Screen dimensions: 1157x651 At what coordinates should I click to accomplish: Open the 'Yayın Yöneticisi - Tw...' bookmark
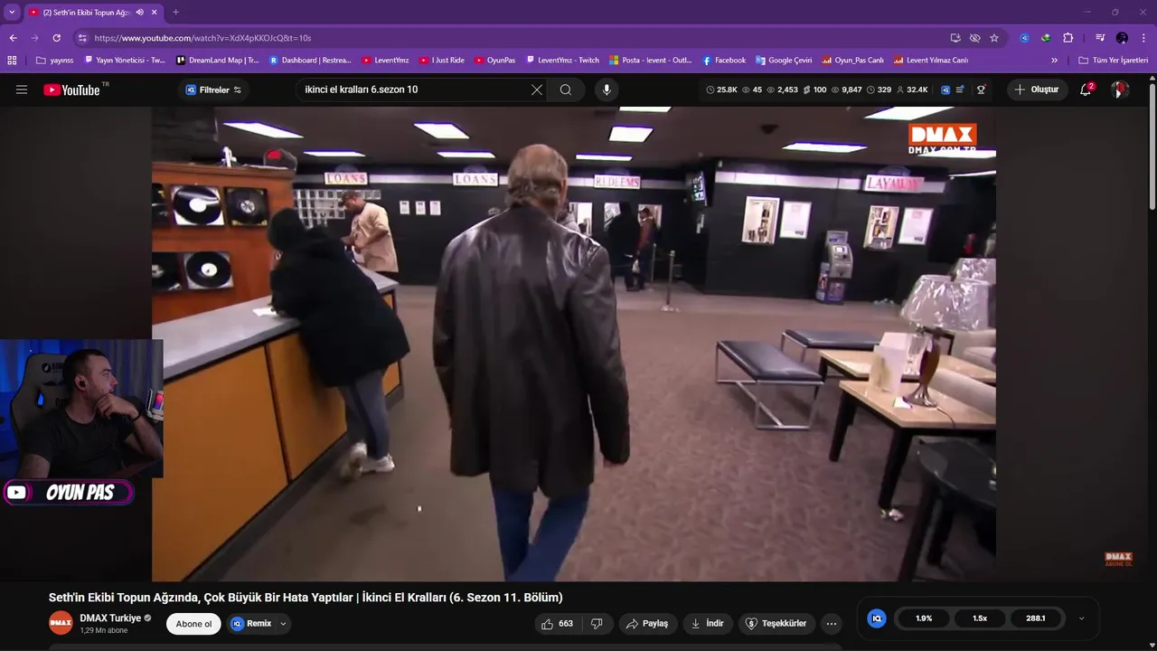[x=125, y=61]
